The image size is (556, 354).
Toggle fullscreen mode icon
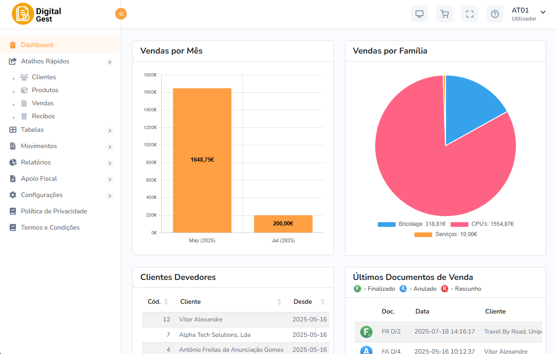click(469, 14)
